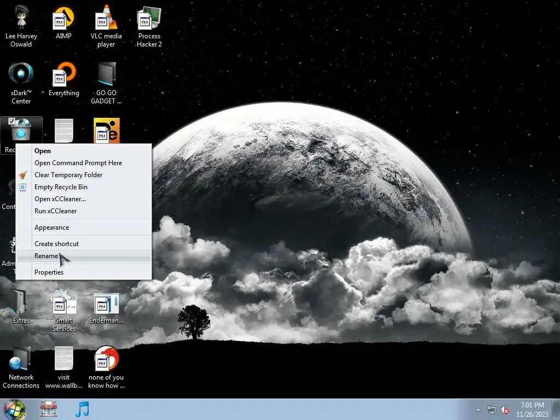560x420 pixels.
Task: Choose Open Command Prompt Here
Action: tap(84, 163)
